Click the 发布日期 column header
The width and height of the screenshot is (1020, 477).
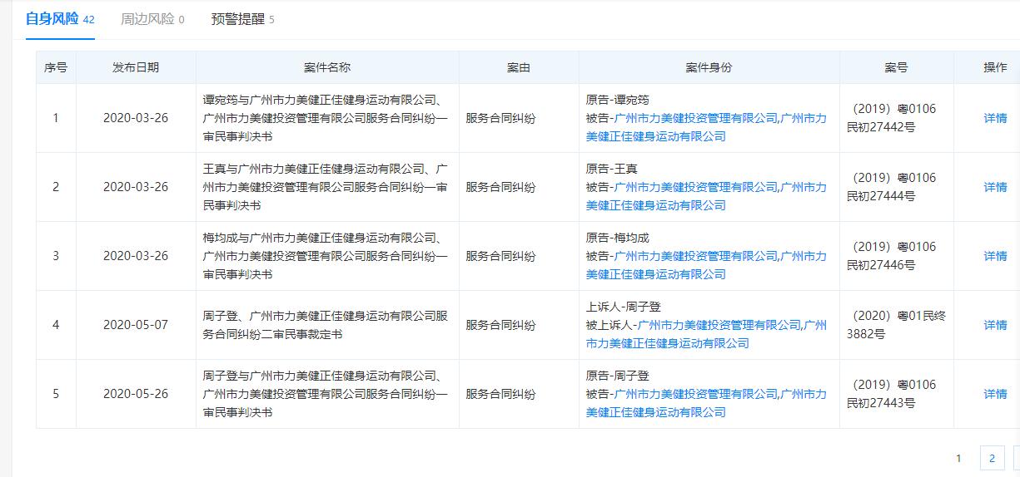click(136, 67)
